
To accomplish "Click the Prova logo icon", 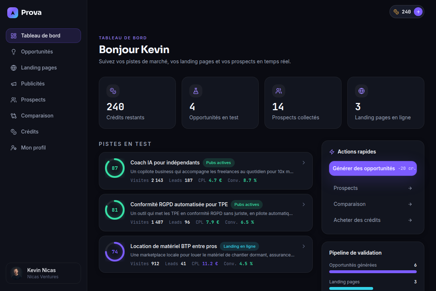I will click(x=13, y=13).
